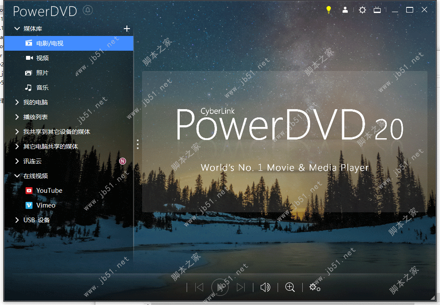Click the red YouTube icon
The image size is (440, 305).
click(x=29, y=191)
